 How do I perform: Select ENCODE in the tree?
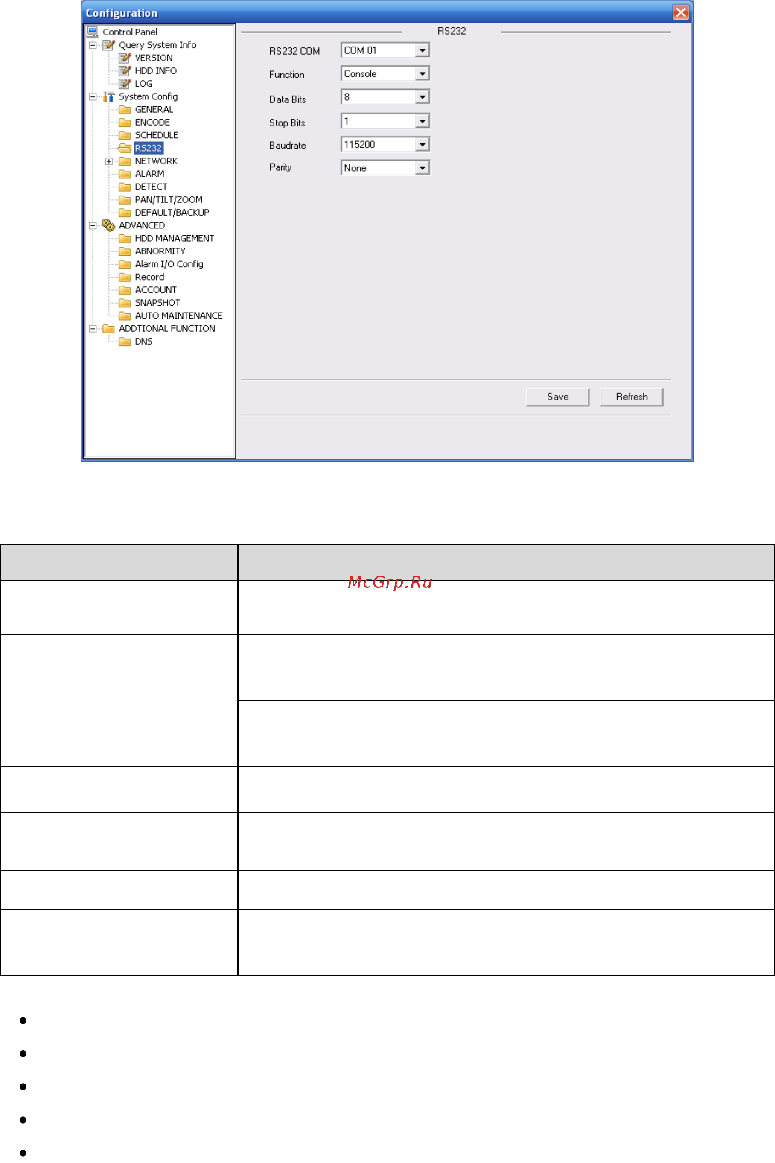click(152, 122)
